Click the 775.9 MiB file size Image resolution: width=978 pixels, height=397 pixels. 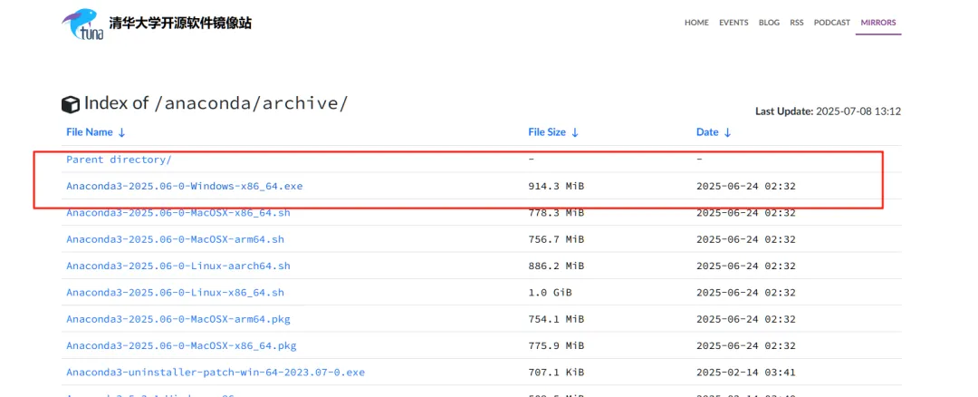pos(556,345)
